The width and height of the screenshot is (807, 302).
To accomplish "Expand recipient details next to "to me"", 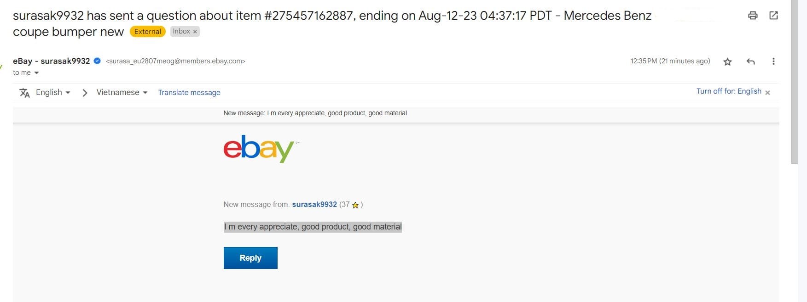I will (x=37, y=73).
